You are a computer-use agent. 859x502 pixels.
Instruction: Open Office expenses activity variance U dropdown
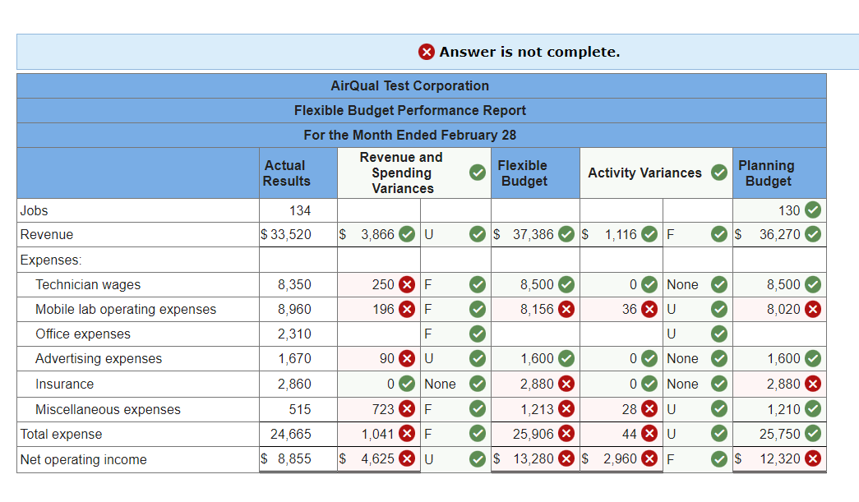click(x=697, y=334)
